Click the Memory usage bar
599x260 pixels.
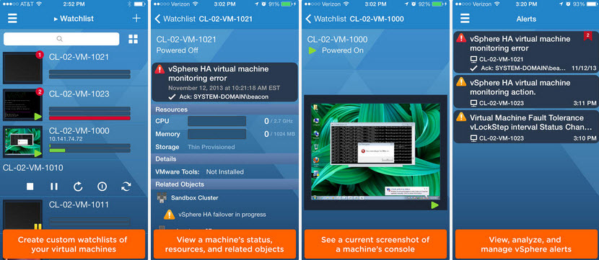(x=217, y=134)
